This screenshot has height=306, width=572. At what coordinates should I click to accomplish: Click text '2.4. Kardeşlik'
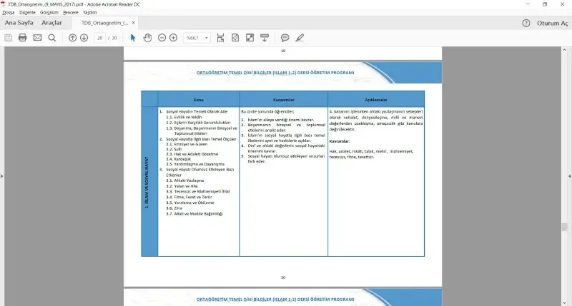tap(178, 159)
